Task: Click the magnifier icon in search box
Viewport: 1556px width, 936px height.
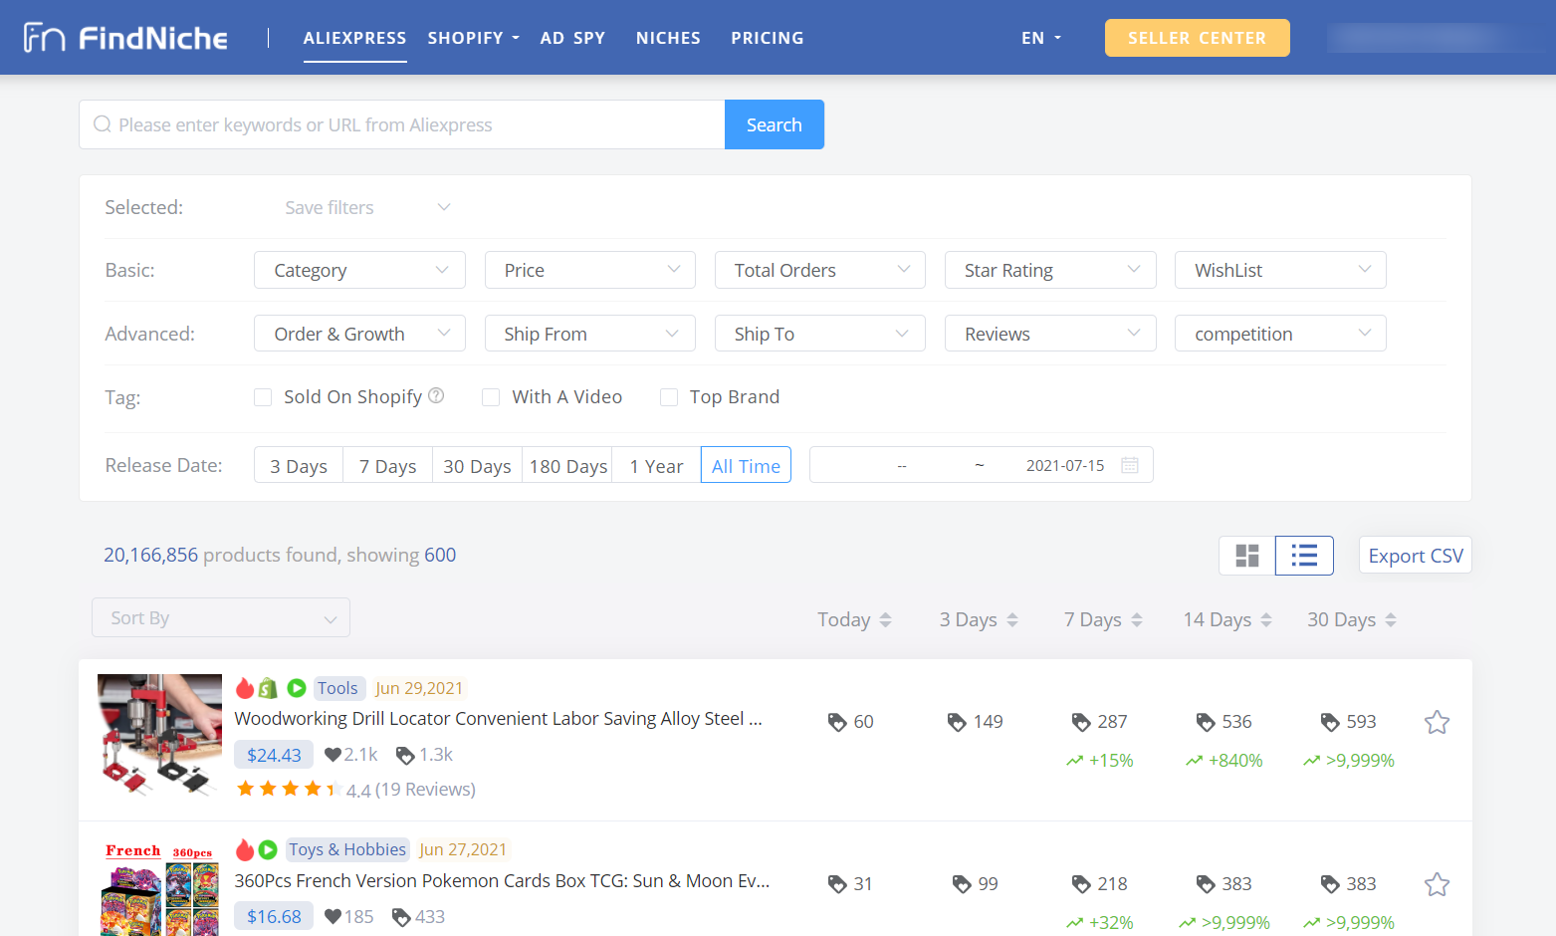Action: click(x=103, y=124)
